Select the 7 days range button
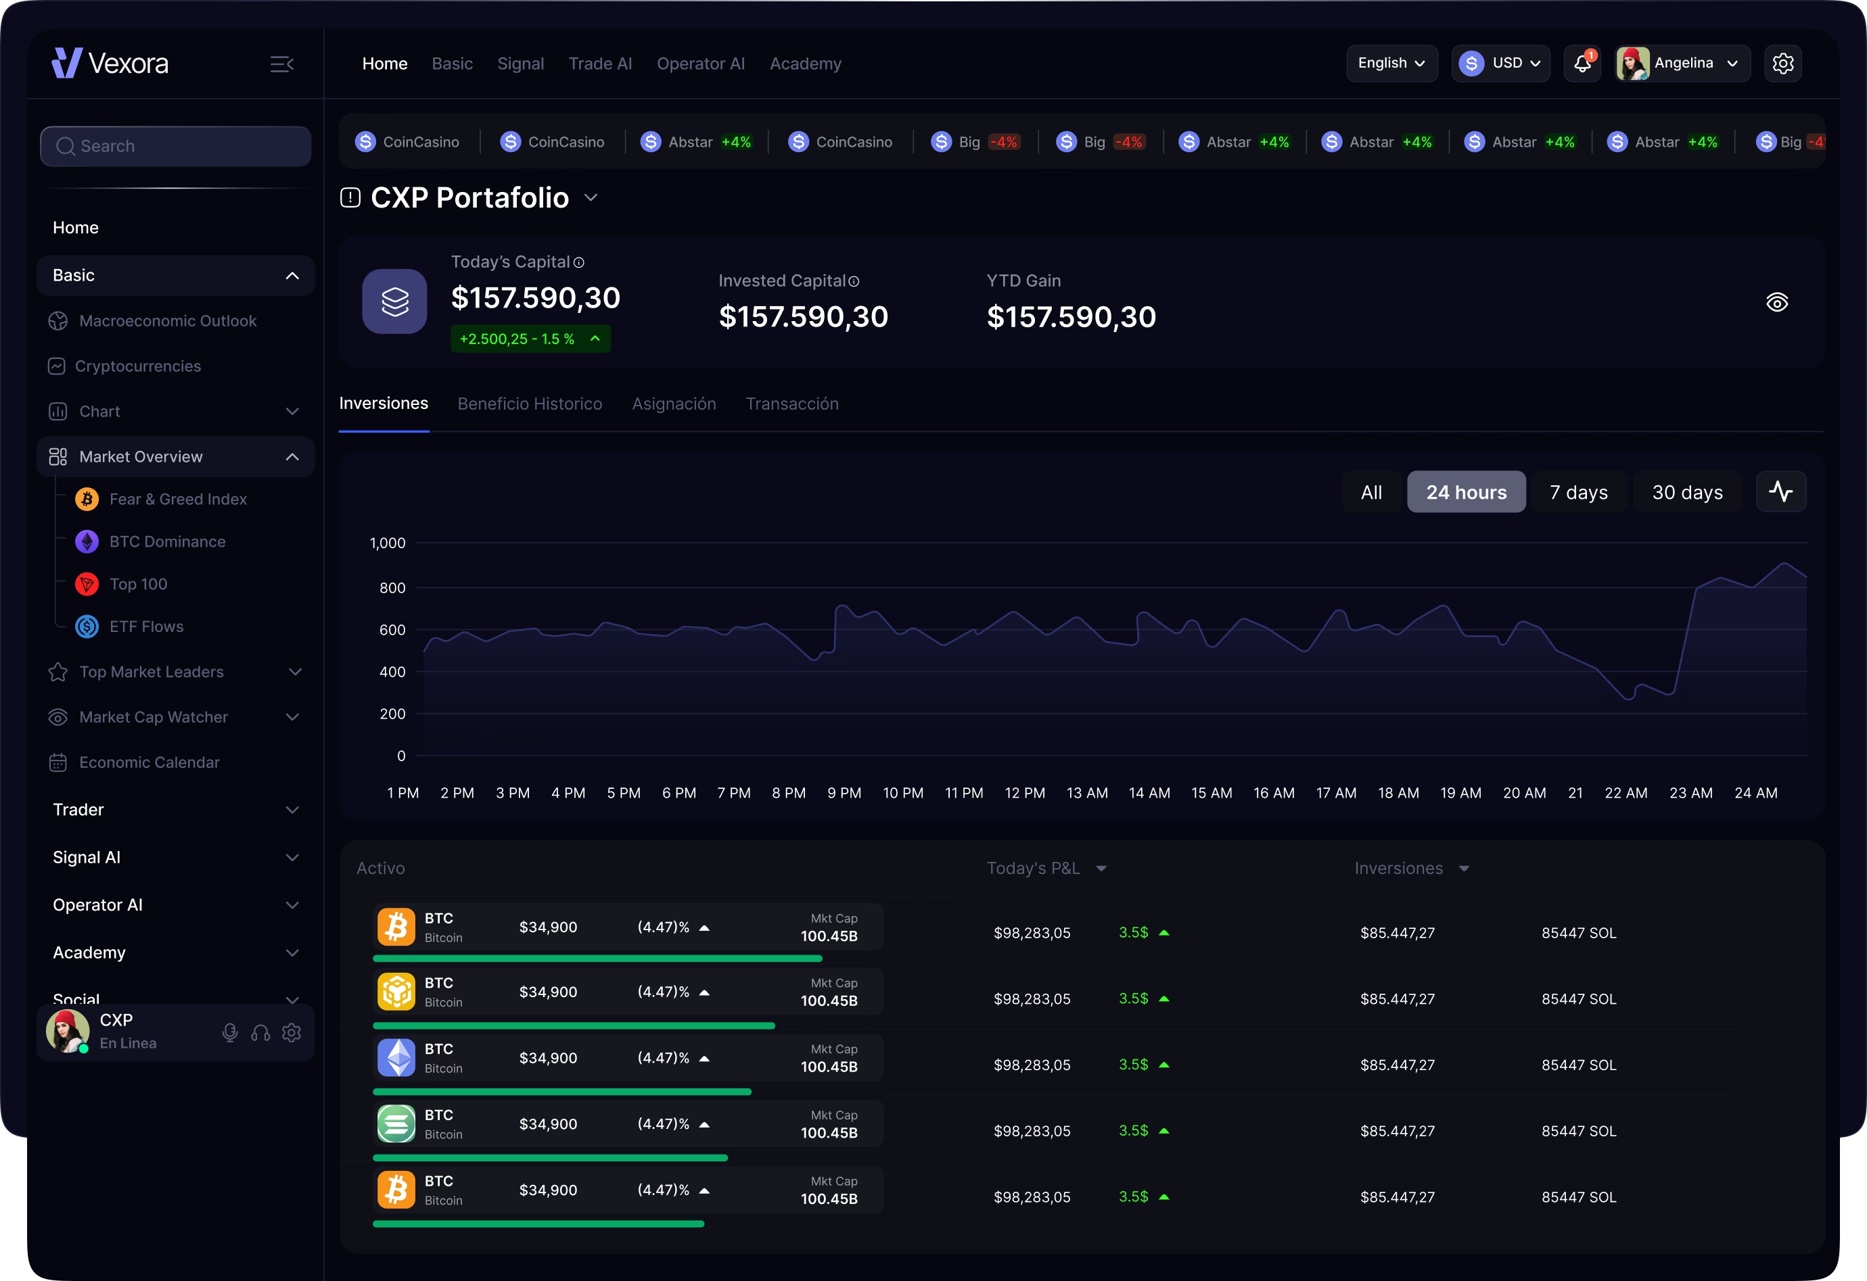Image resolution: width=1867 pixels, height=1281 pixels. 1577,491
